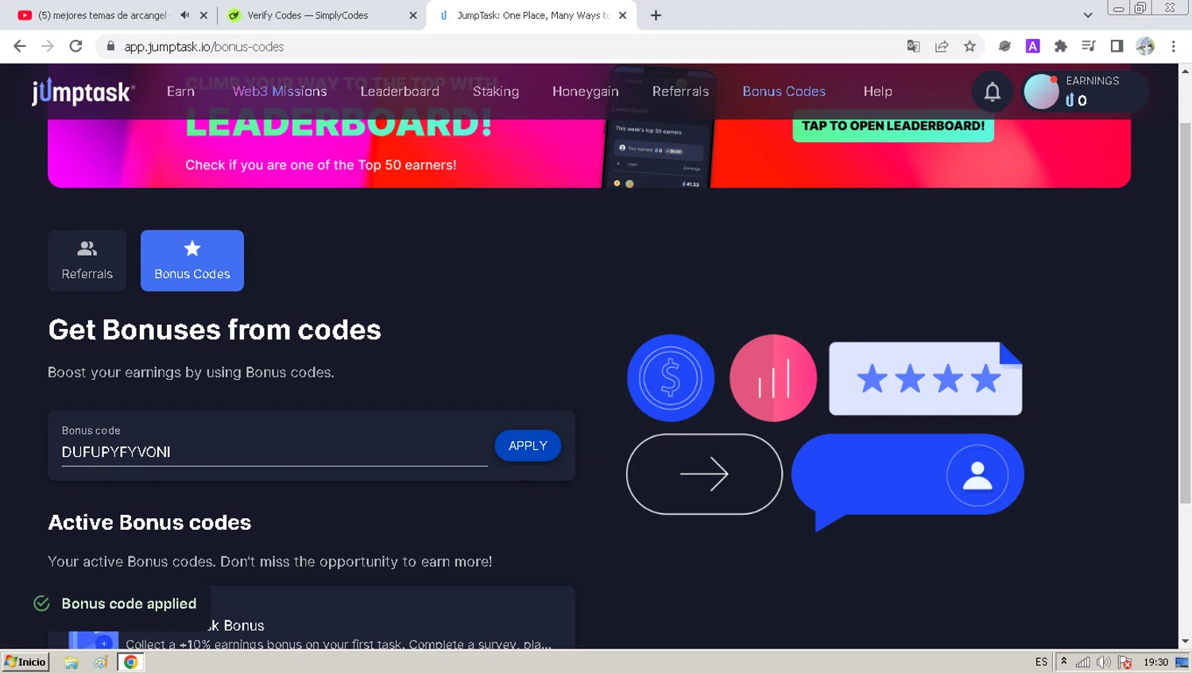Switch to Verify Codes SimplyCodes tab

pos(318,15)
